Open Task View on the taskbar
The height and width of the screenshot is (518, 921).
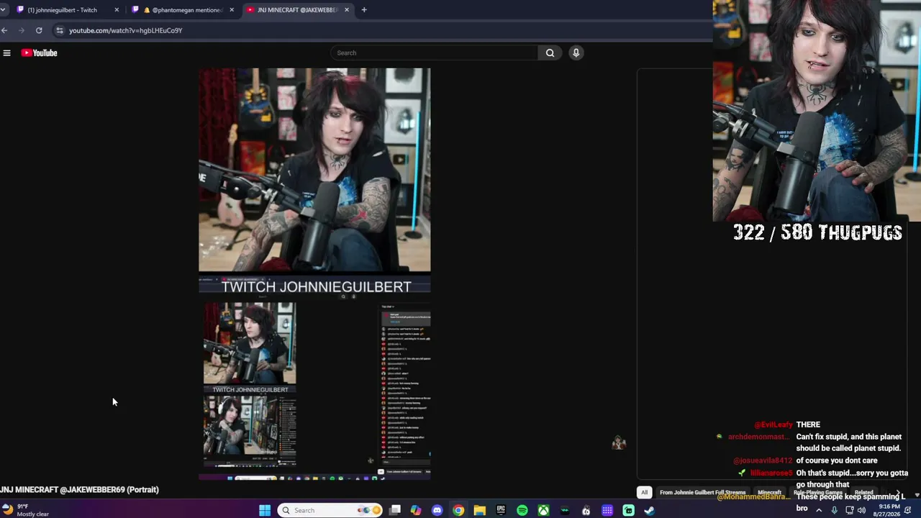pyautogui.click(x=395, y=511)
